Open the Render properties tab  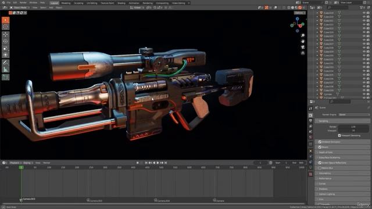(310, 115)
